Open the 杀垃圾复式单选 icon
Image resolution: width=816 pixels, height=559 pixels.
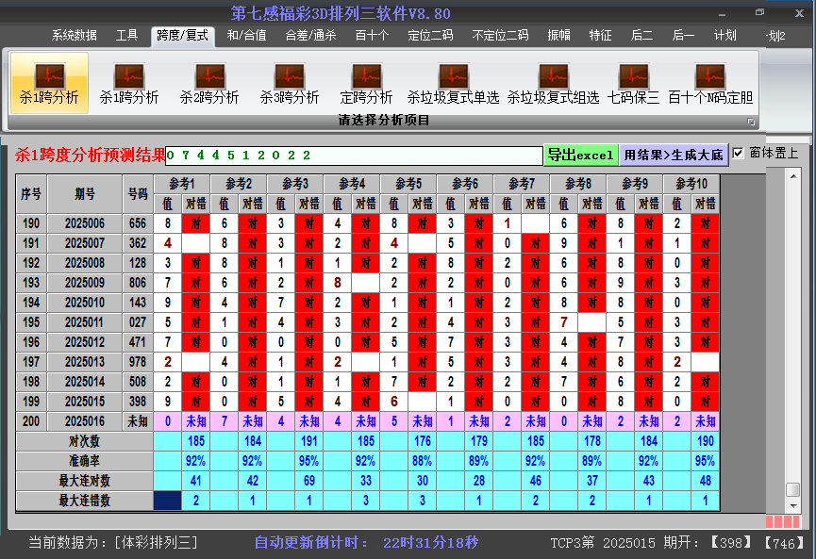coord(453,83)
